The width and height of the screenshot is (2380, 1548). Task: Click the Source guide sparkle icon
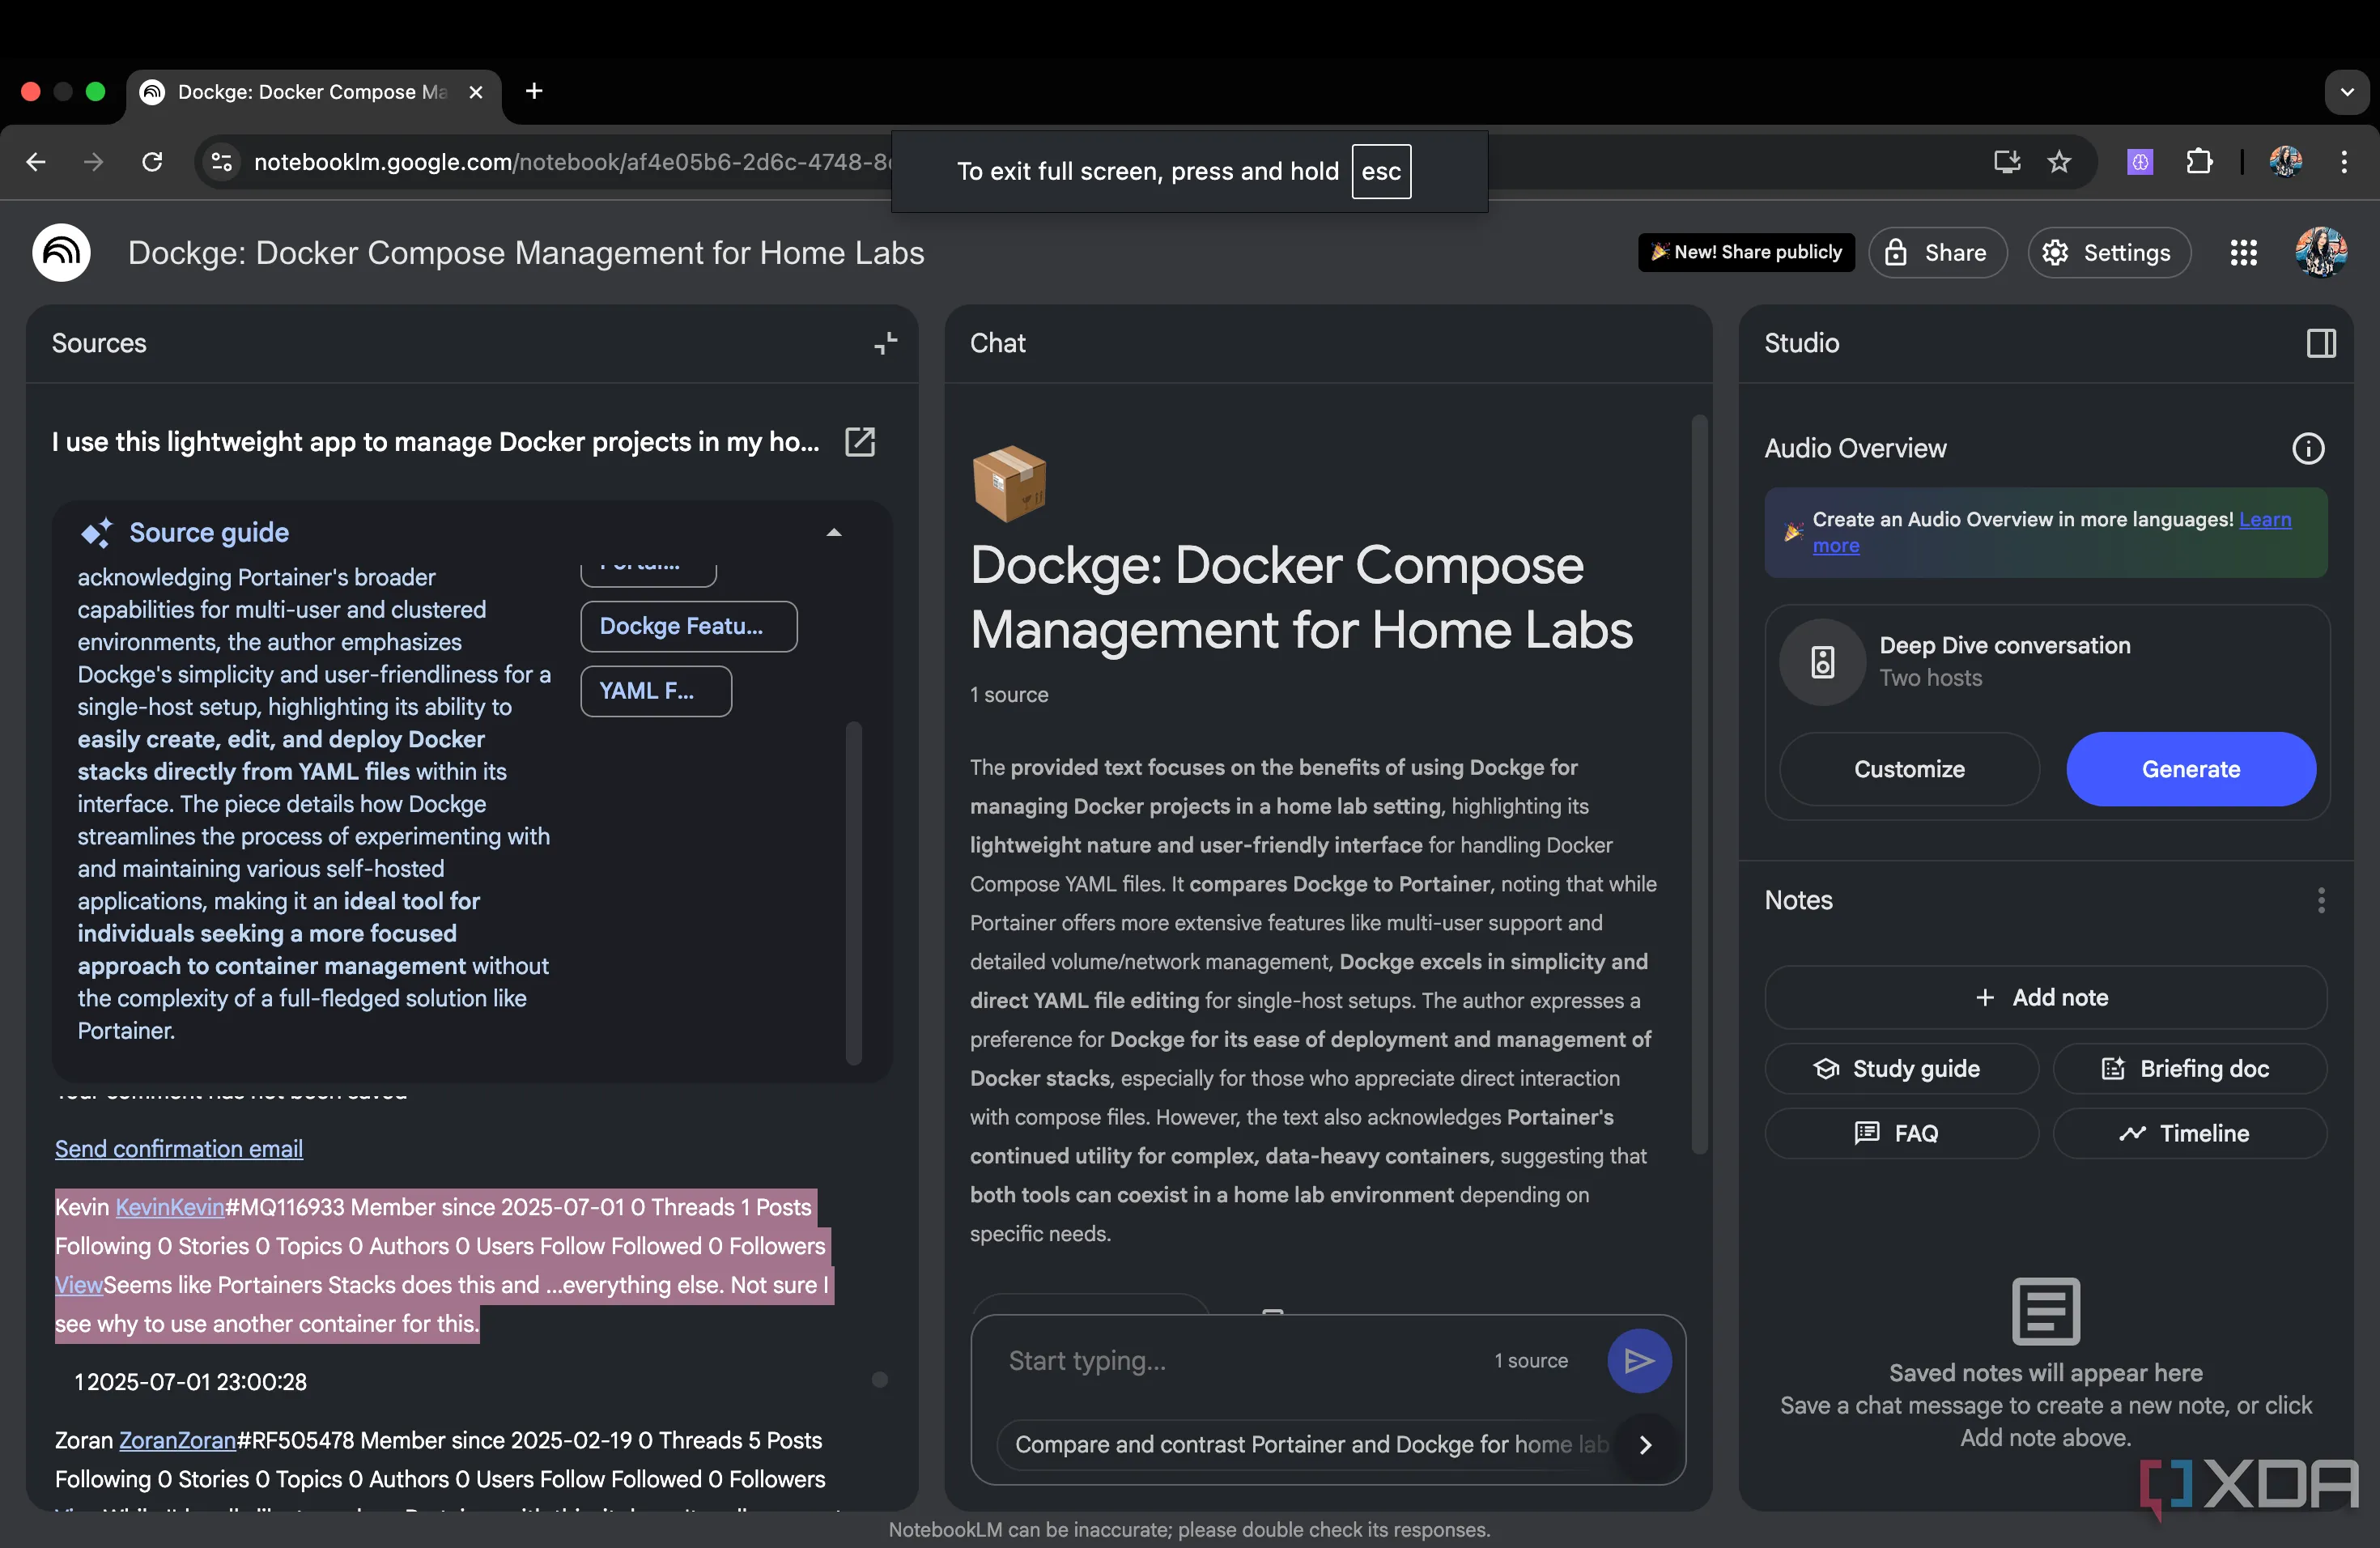96,533
